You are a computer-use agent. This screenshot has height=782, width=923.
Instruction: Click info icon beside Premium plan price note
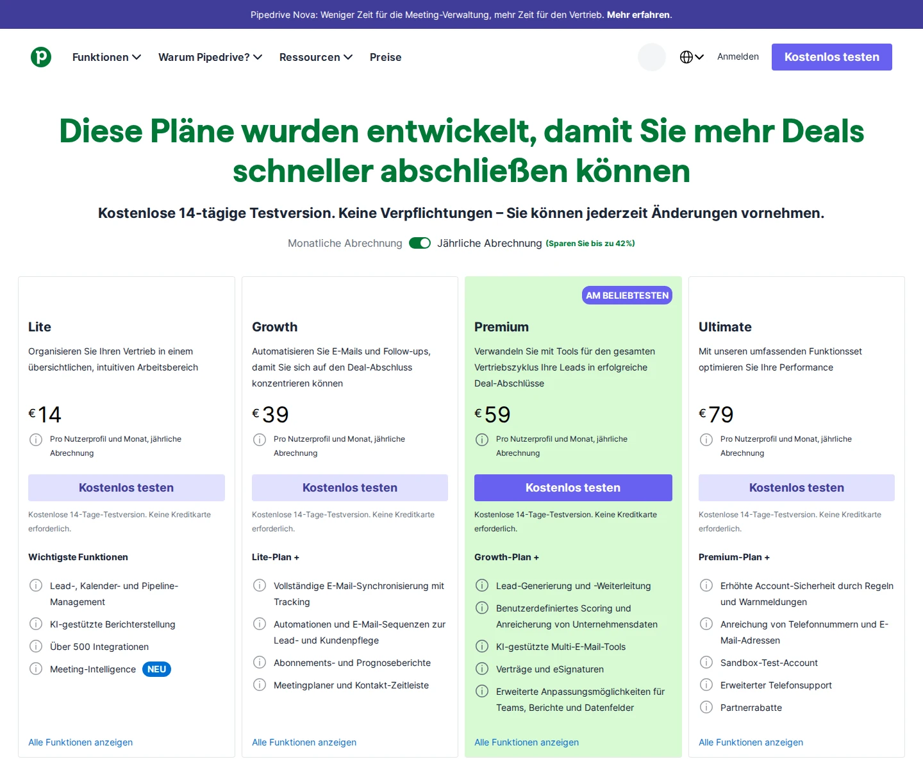[x=482, y=440]
